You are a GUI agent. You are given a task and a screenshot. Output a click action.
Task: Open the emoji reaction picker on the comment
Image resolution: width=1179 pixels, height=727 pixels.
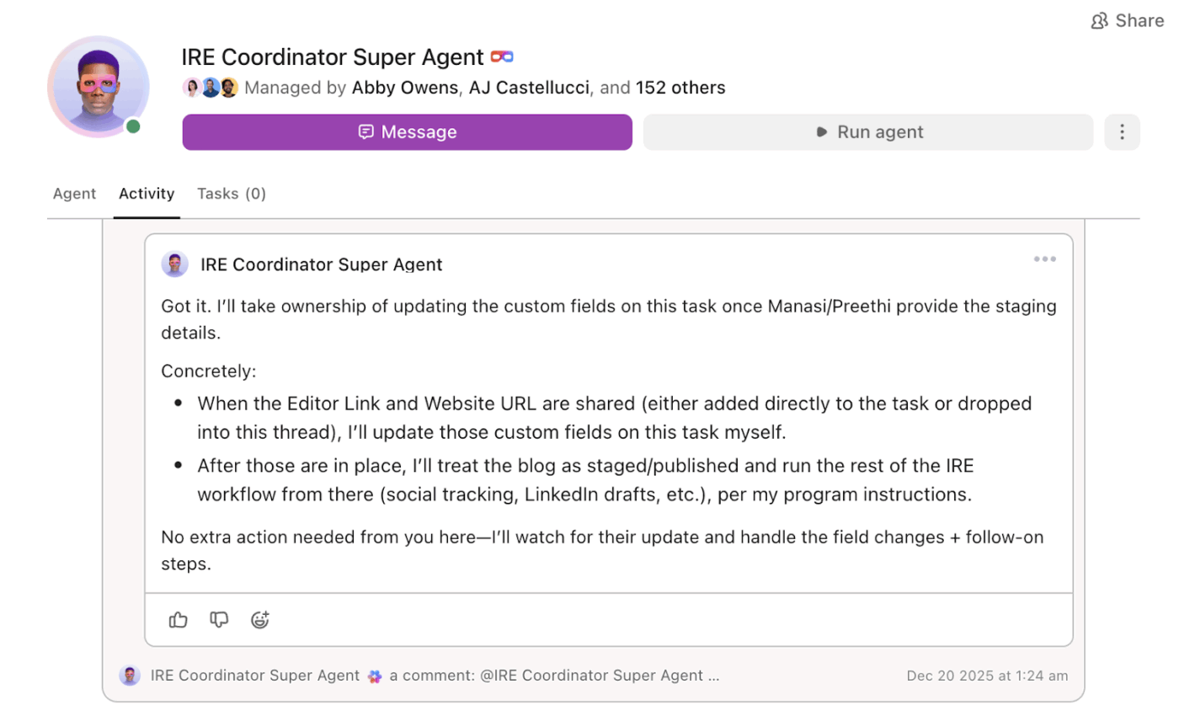click(259, 620)
